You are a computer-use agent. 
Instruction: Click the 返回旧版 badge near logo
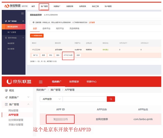coord(25,6)
